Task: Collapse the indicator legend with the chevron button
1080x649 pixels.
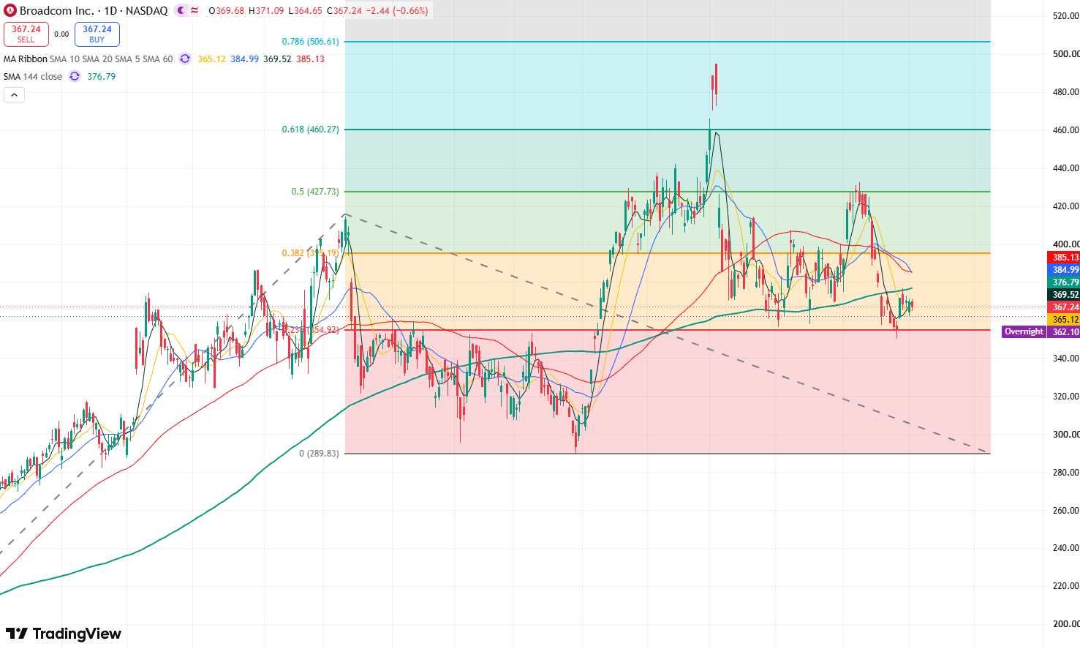Action: (x=14, y=94)
